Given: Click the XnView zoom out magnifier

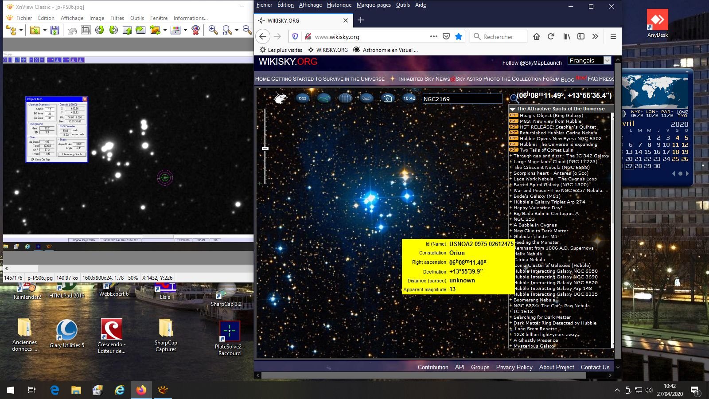Looking at the screenshot, I should click(247, 30).
